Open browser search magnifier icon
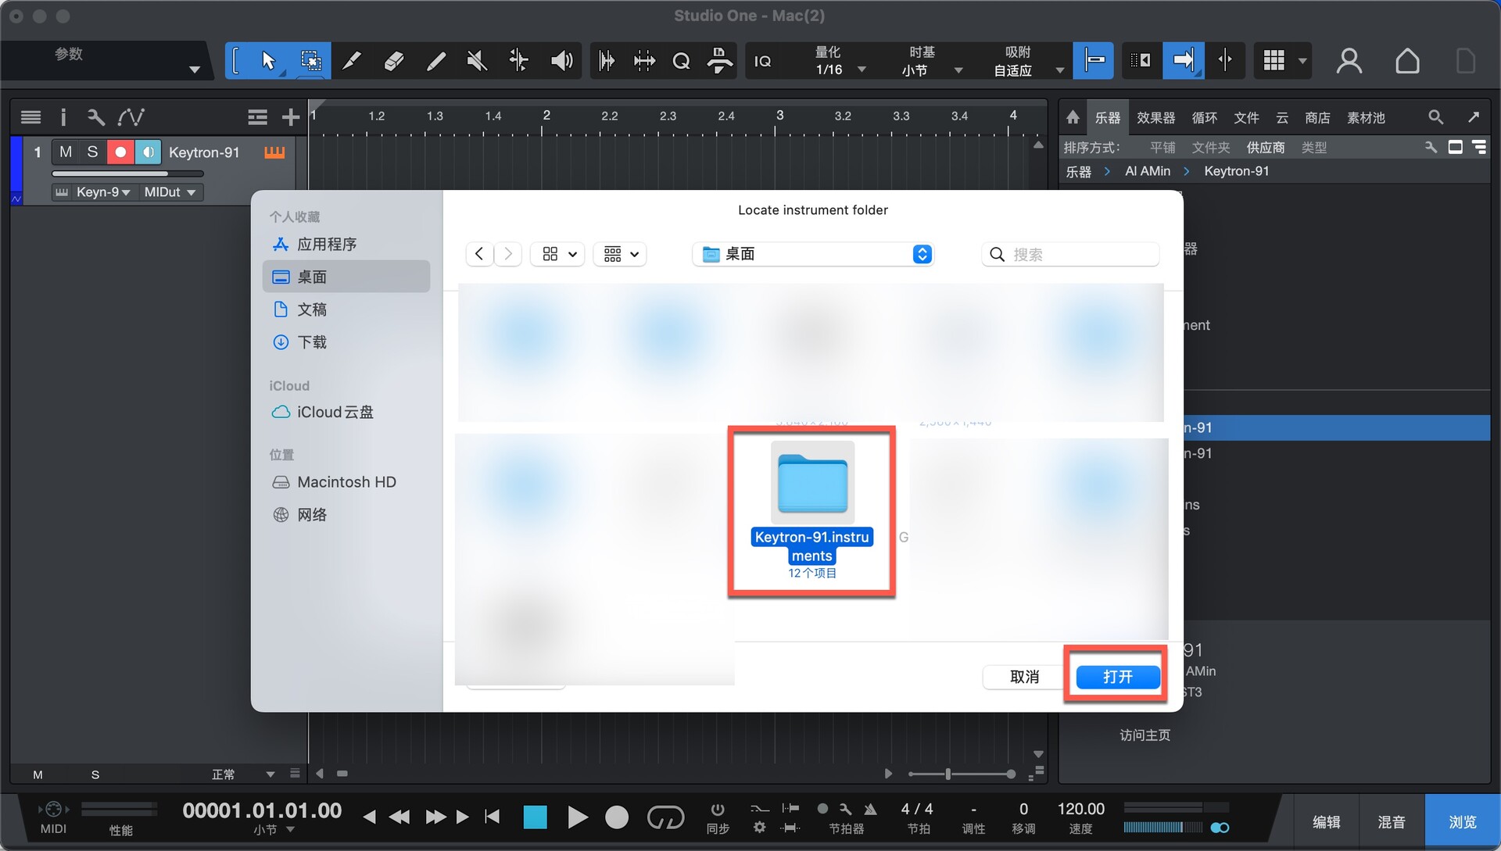 (x=1435, y=117)
